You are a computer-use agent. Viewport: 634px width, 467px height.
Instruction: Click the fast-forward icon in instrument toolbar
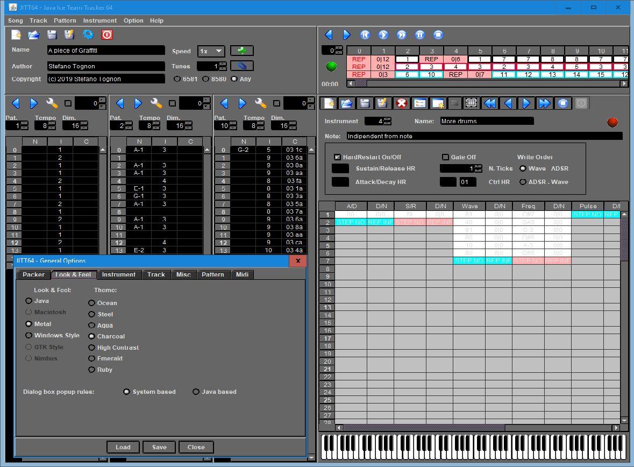(545, 103)
